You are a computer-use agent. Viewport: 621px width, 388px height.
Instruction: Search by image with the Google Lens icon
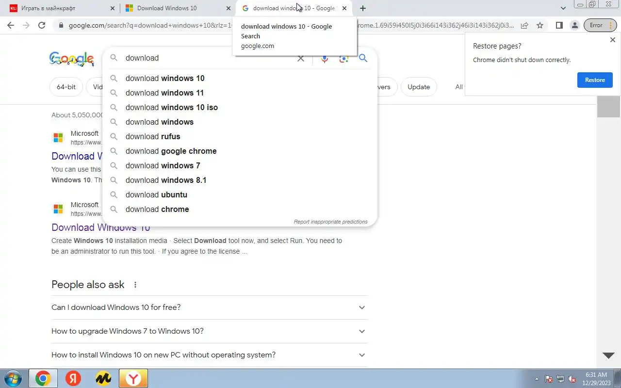(x=344, y=58)
